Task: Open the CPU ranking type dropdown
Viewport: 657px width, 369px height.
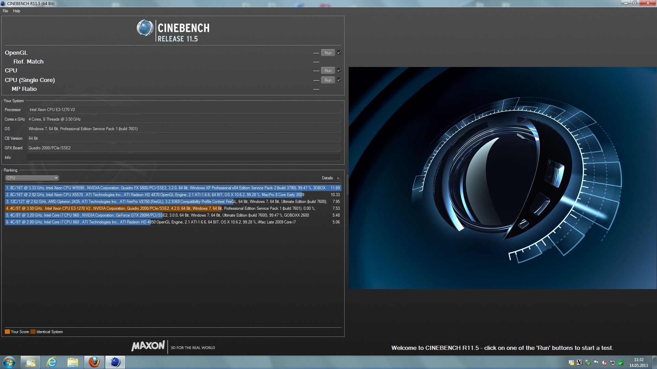Action: (32, 178)
